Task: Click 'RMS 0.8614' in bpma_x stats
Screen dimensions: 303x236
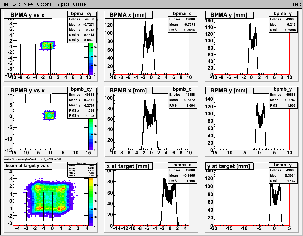Action: pyautogui.click(x=182, y=30)
